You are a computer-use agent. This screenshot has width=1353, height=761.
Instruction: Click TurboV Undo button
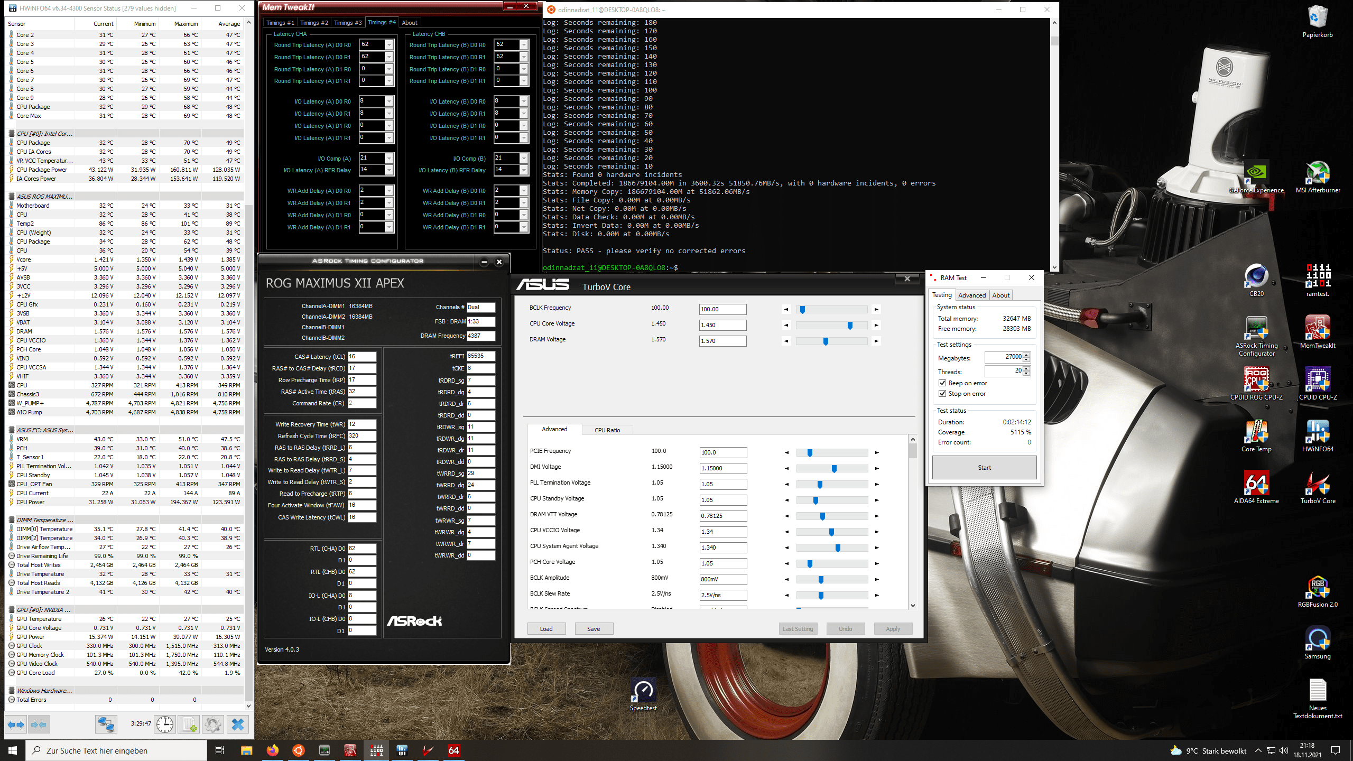[x=845, y=629]
